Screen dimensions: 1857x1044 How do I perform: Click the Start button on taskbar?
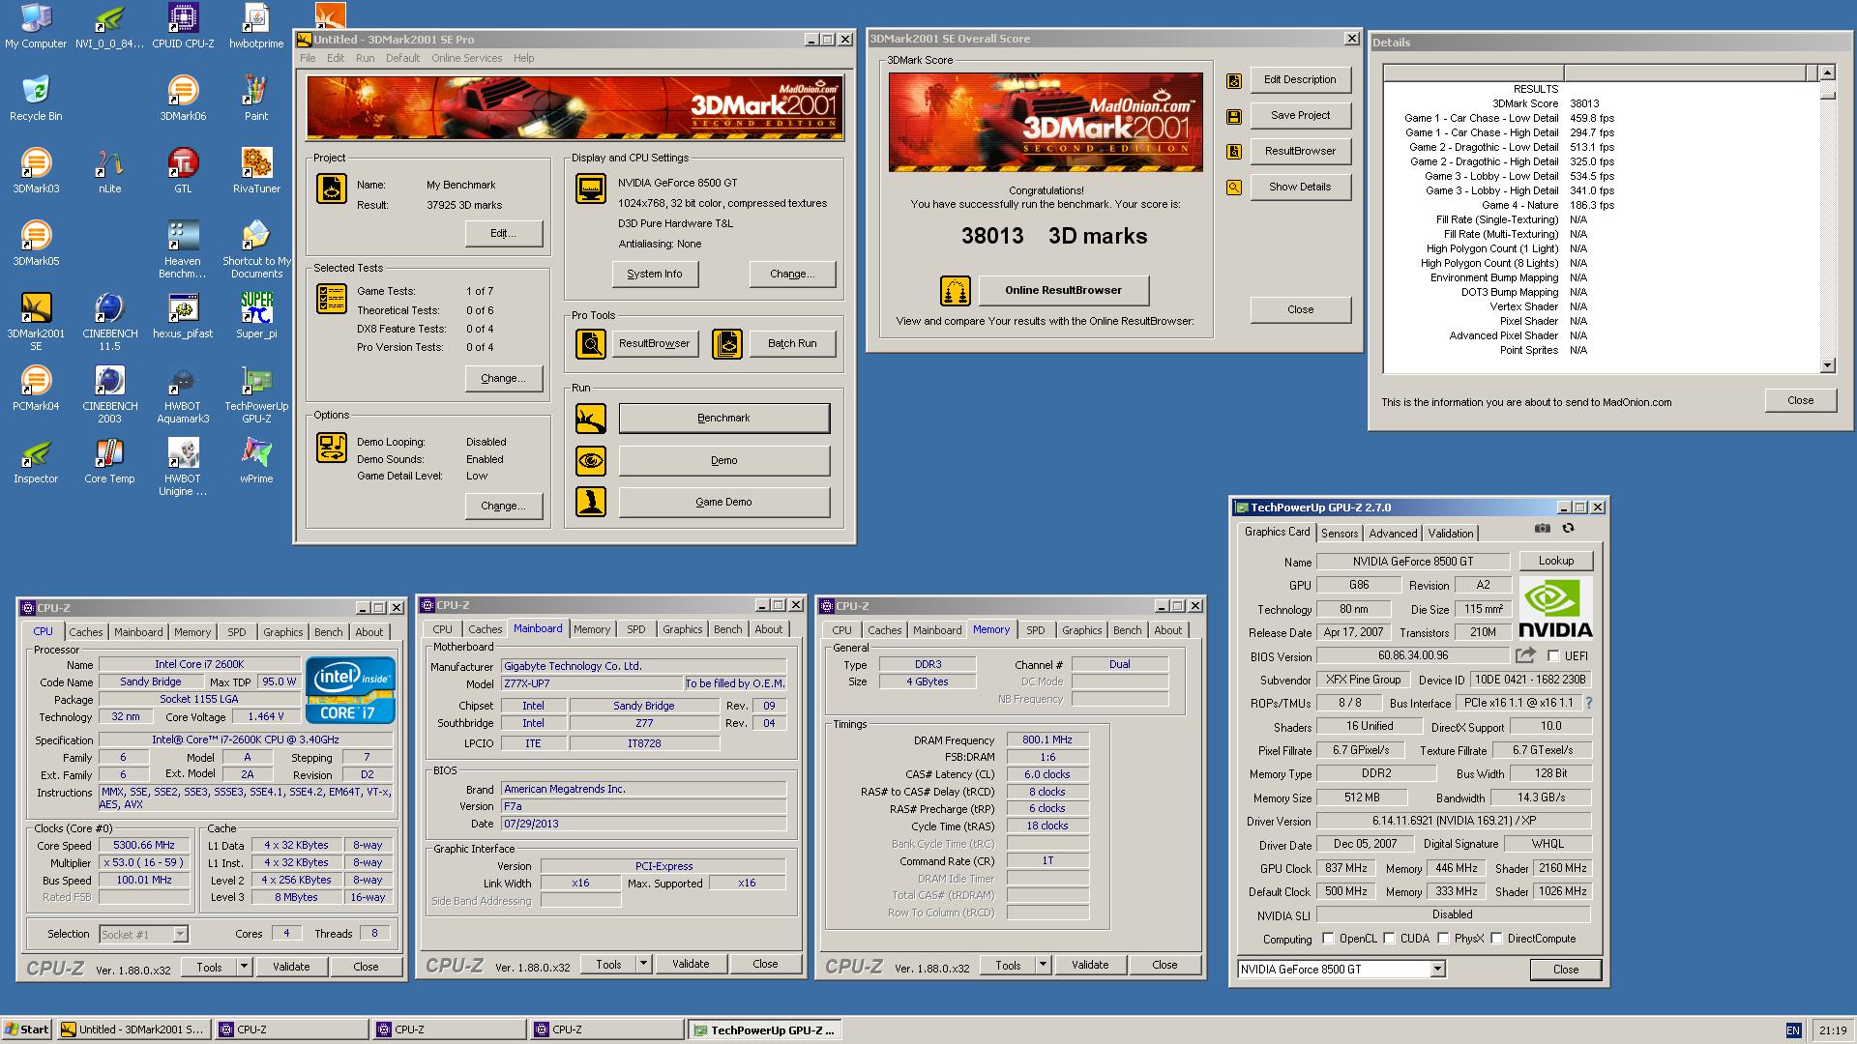click(x=27, y=1029)
